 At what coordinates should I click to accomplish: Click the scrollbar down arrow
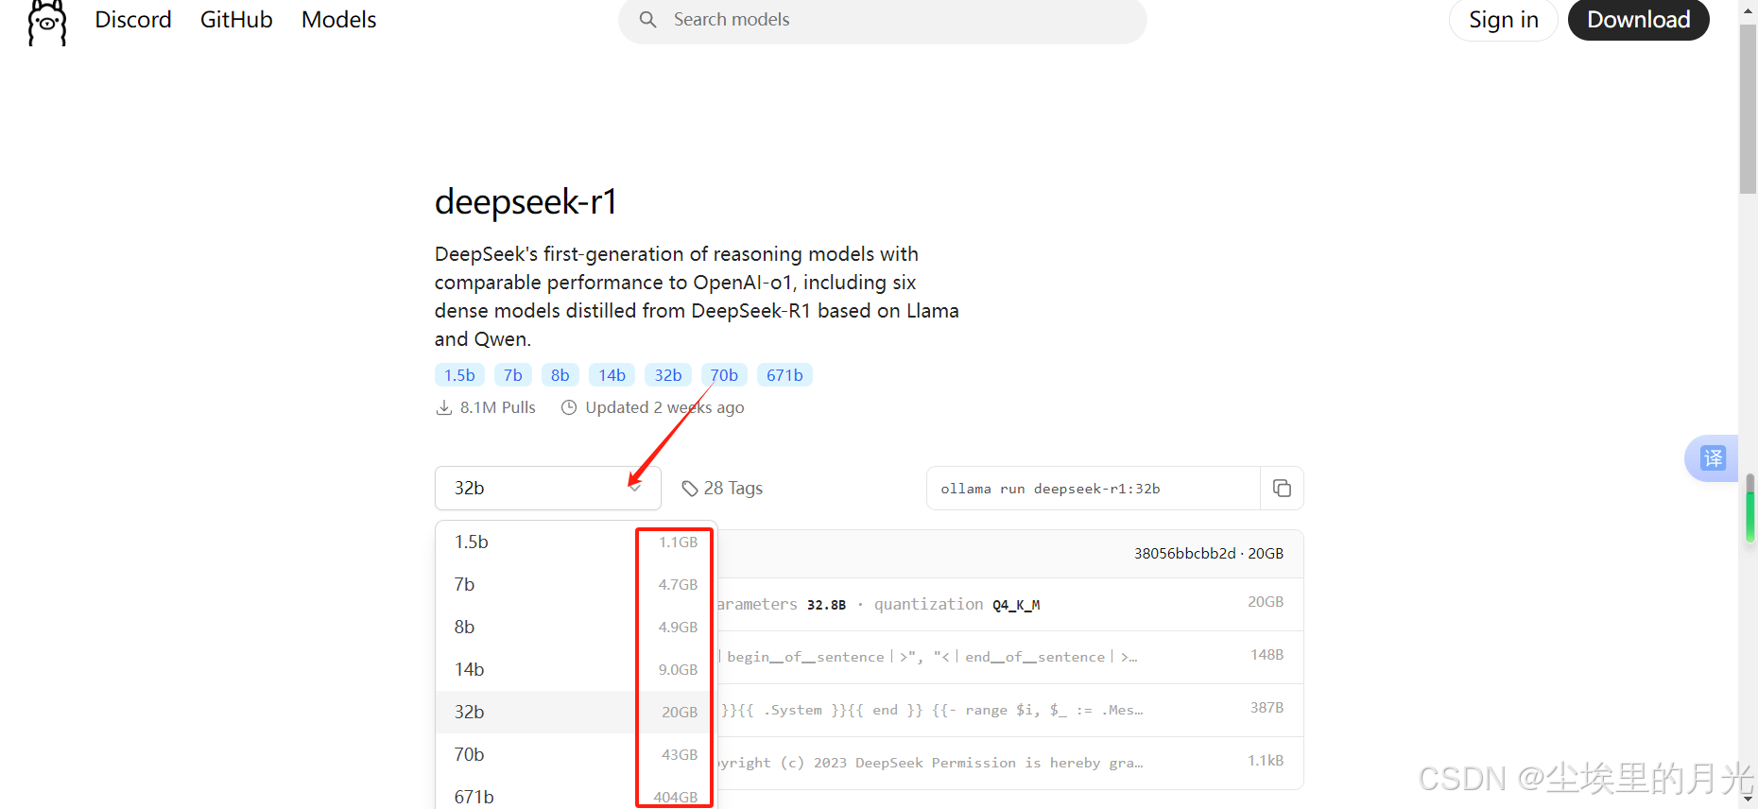pos(1748,800)
